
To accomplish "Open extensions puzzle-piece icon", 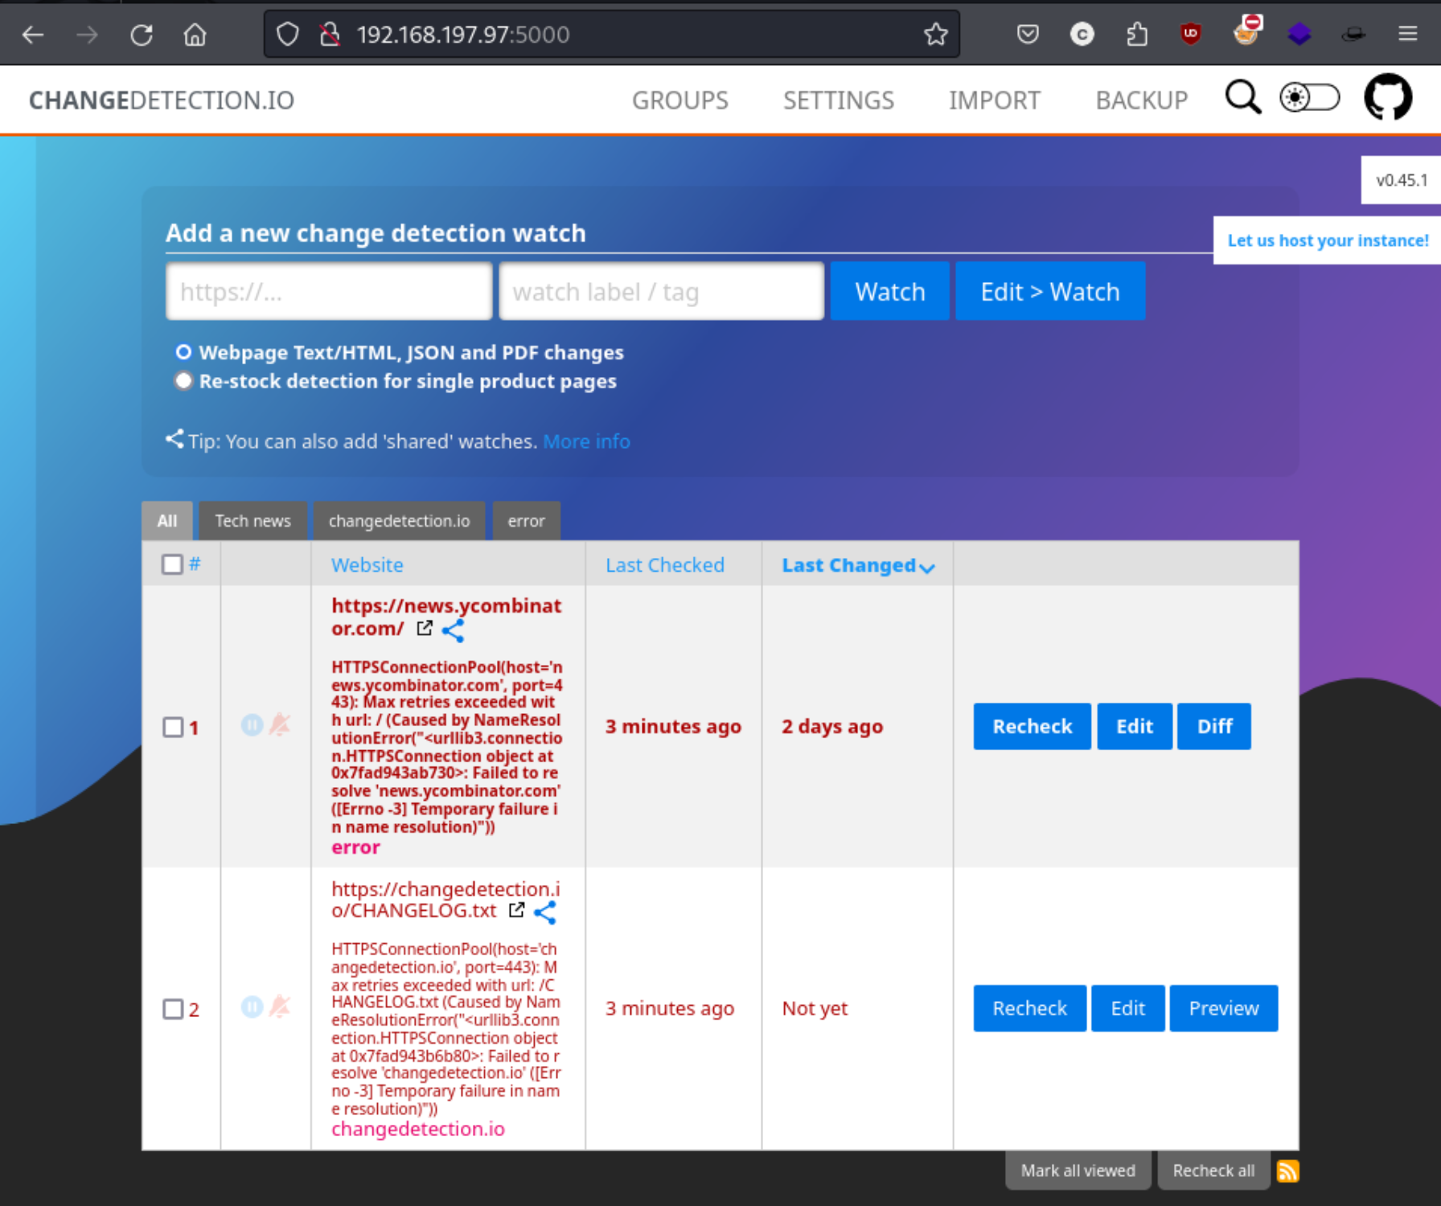I will coord(1137,35).
